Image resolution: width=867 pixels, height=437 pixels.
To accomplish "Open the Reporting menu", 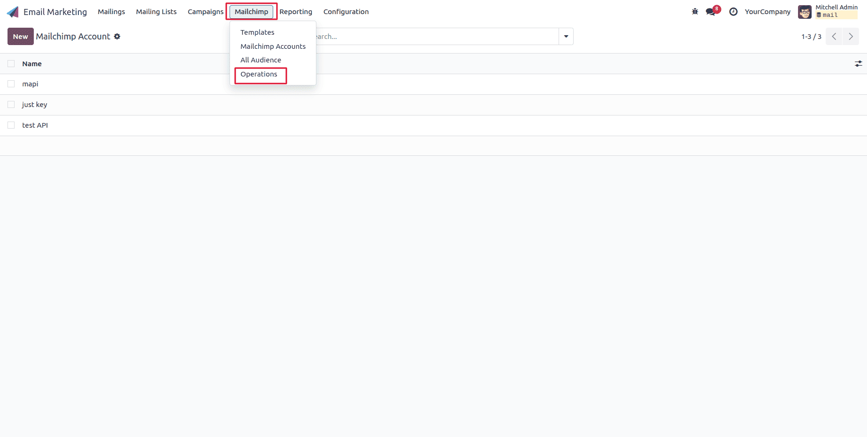I will point(296,12).
